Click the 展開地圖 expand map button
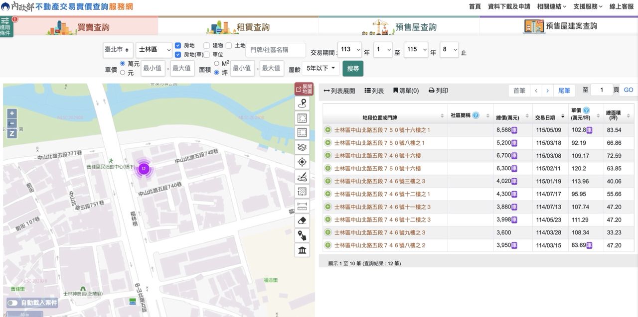Screen dimensions: 638x317 click(304, 89)
